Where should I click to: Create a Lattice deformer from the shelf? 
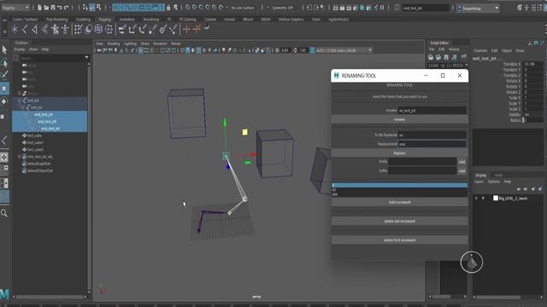click(99, 30)
